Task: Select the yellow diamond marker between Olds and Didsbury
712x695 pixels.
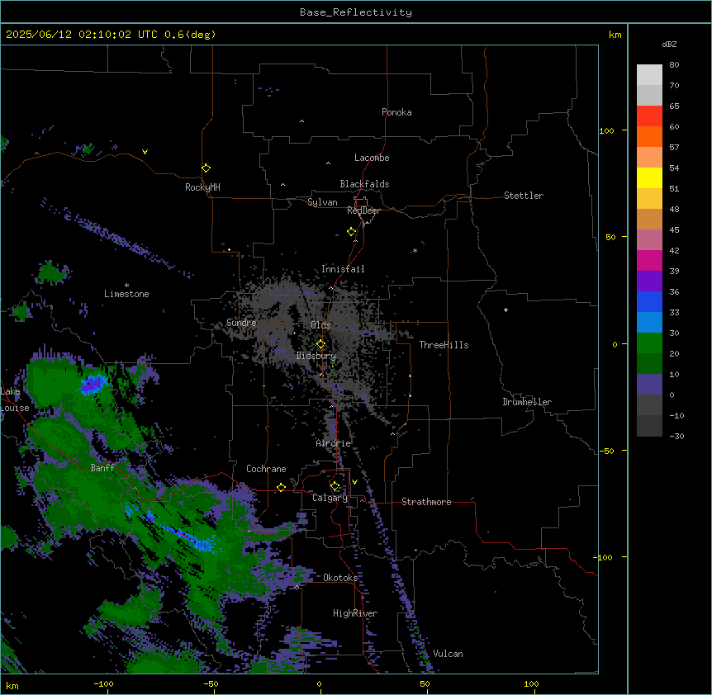Action: pyautogui.click(x=320, y=344)
